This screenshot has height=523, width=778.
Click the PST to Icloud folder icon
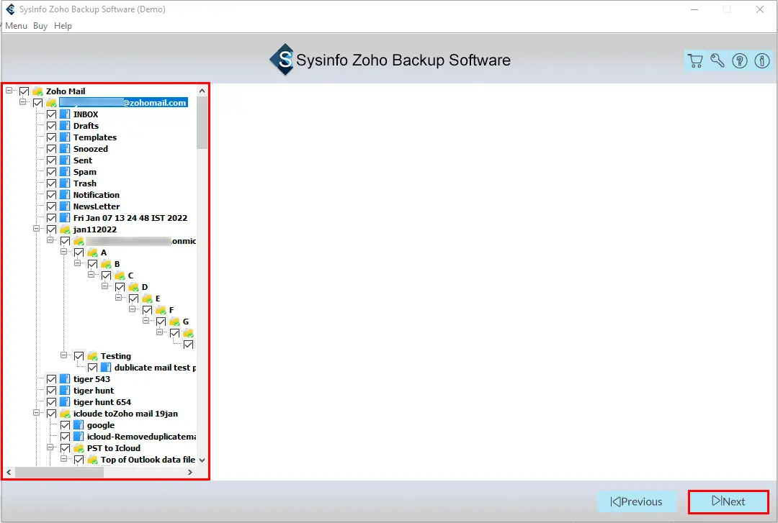coord(79,448)
